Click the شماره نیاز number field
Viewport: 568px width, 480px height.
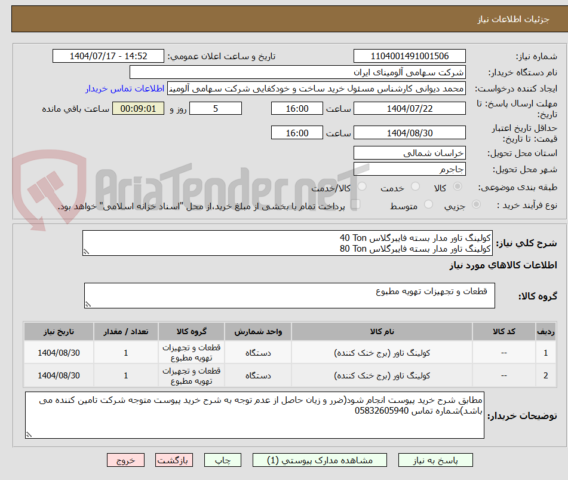point(410,56)
